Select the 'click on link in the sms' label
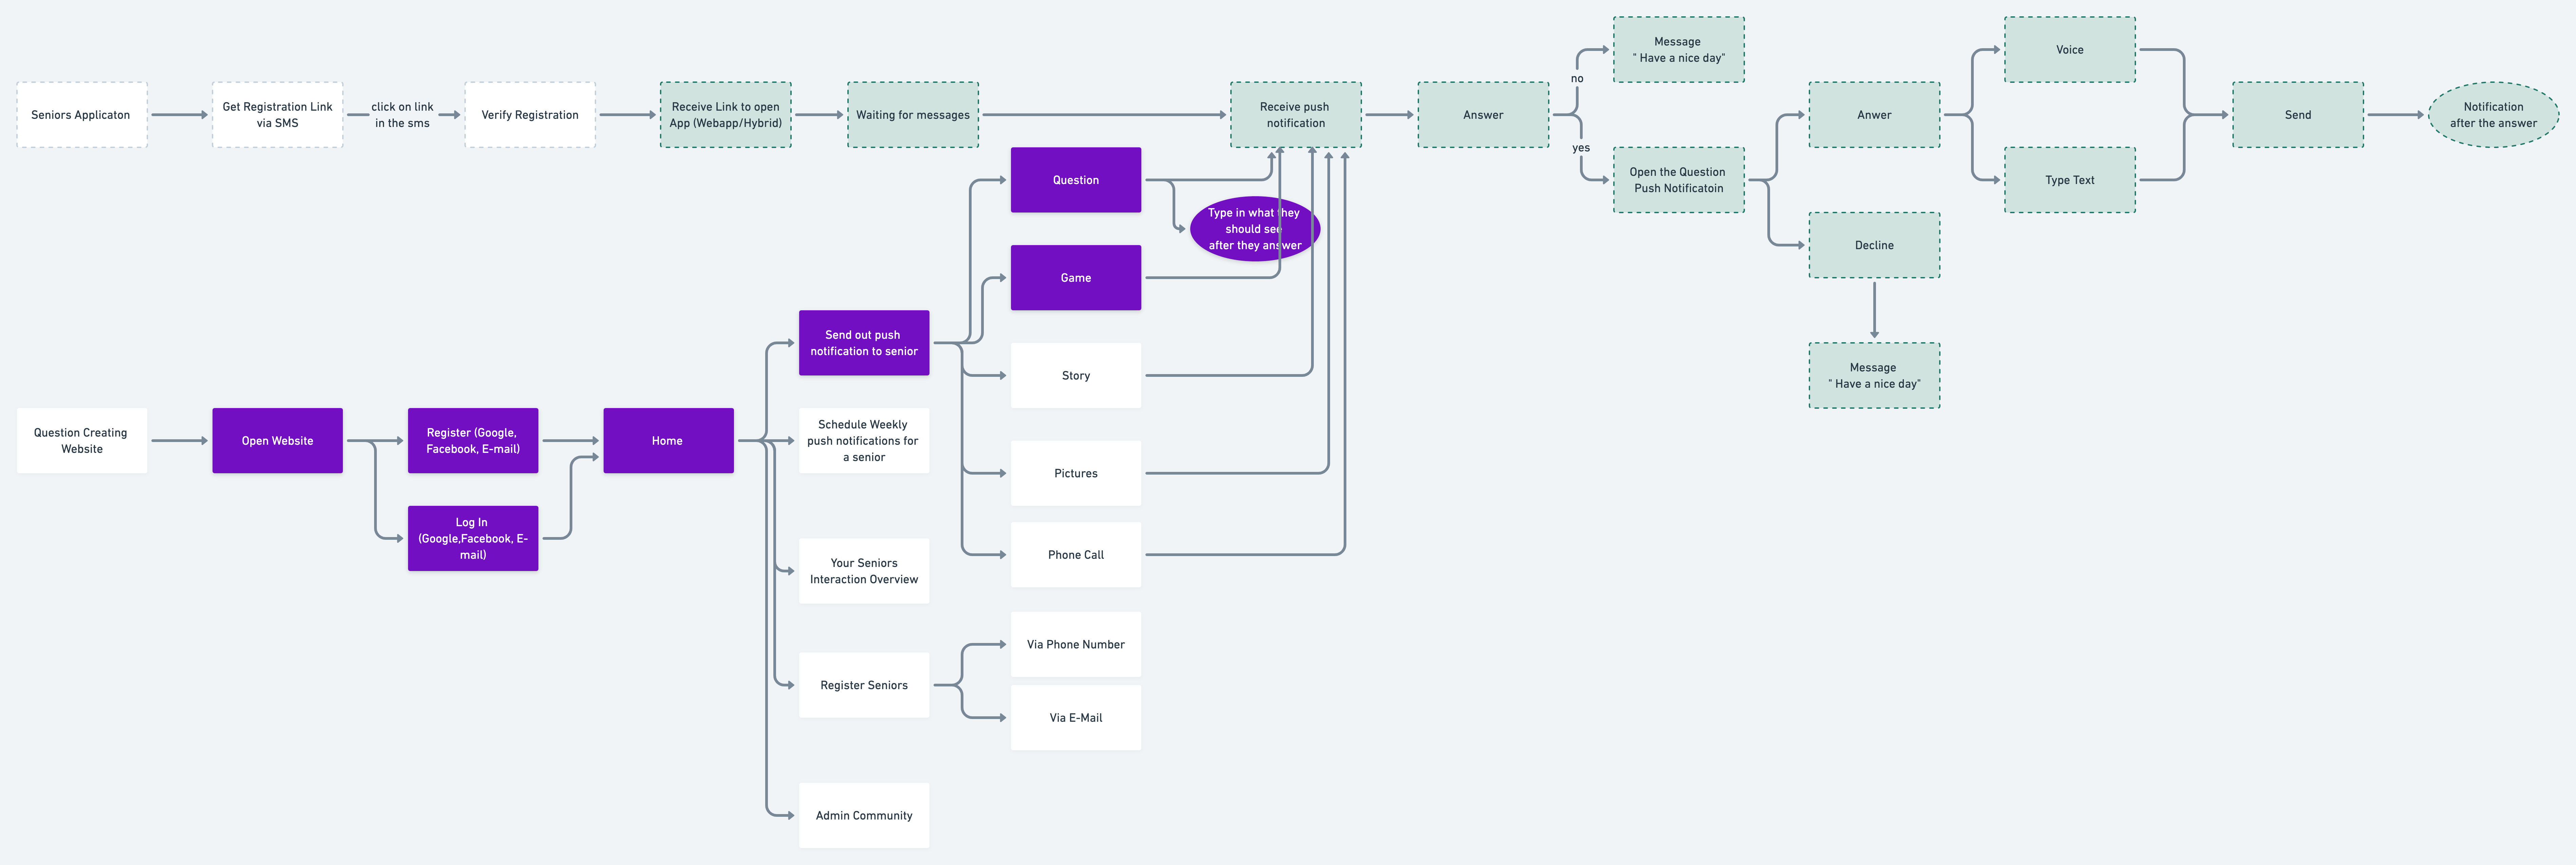The height and width of the screenshot is (865, 2576). (402, 115)
